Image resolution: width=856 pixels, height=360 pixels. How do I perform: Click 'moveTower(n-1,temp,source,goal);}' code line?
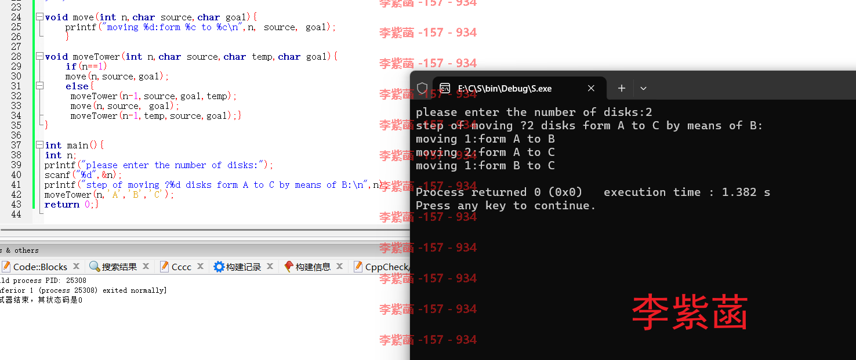coord(156,116)
